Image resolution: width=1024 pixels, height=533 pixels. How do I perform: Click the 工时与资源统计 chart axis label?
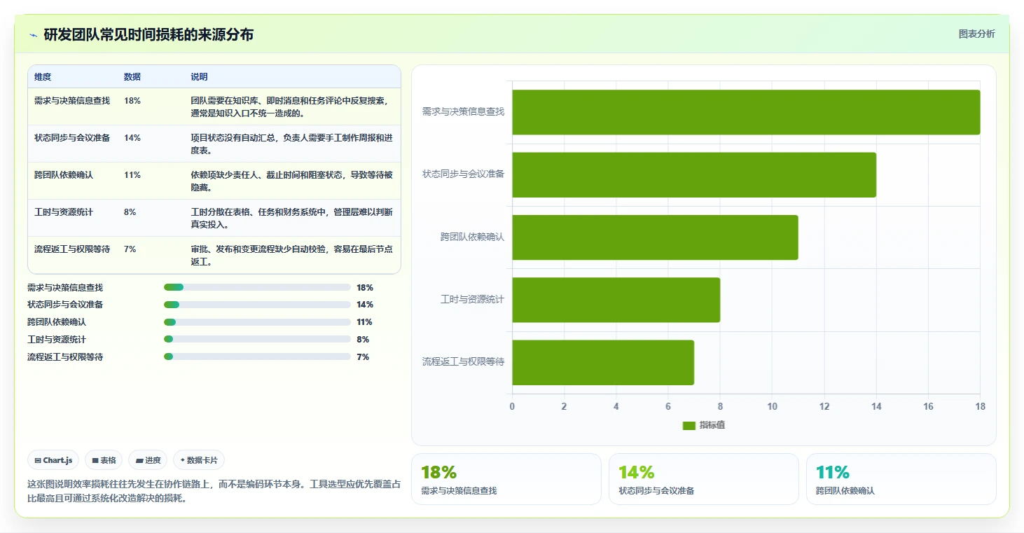(x=472, y=299)
